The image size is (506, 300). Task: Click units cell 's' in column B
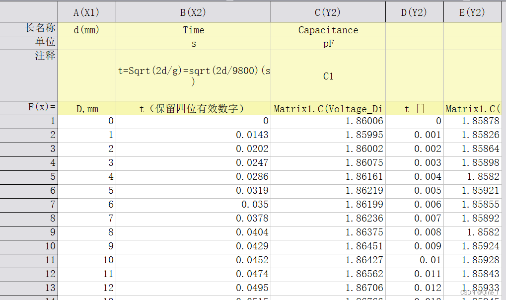[x=193, y=43]
